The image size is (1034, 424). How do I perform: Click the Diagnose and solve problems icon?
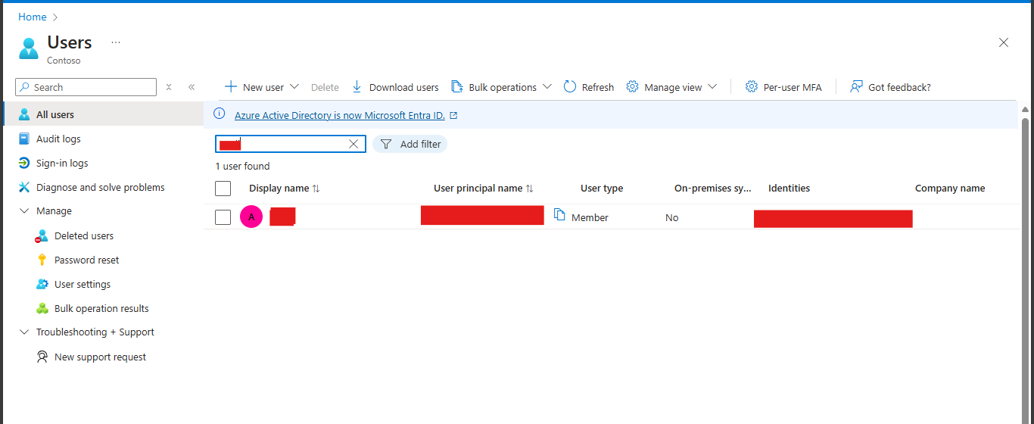pos(23,187)
